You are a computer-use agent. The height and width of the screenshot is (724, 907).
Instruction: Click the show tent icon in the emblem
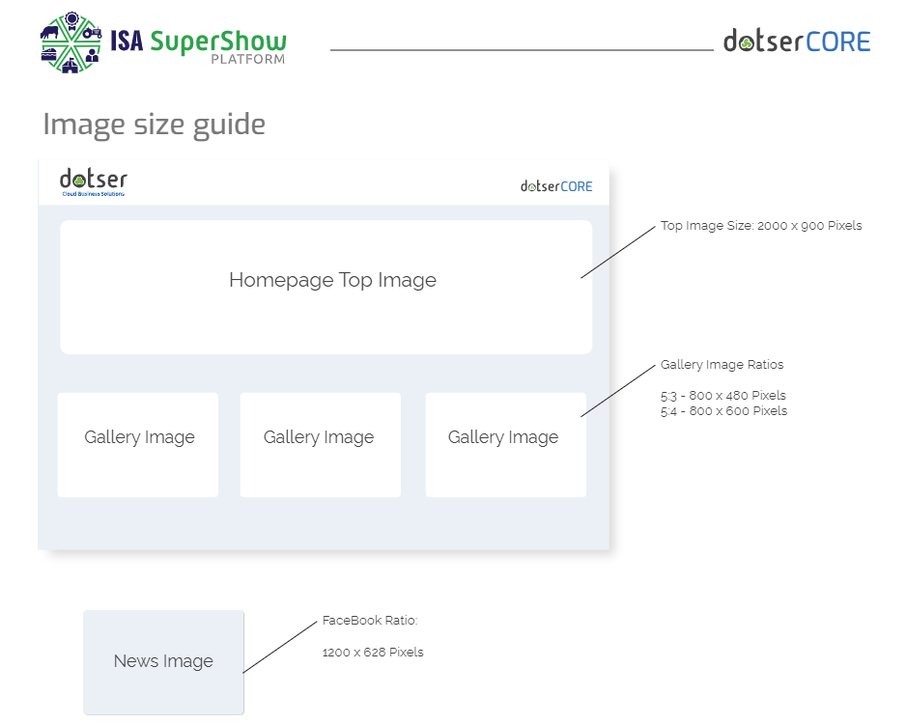71,66
